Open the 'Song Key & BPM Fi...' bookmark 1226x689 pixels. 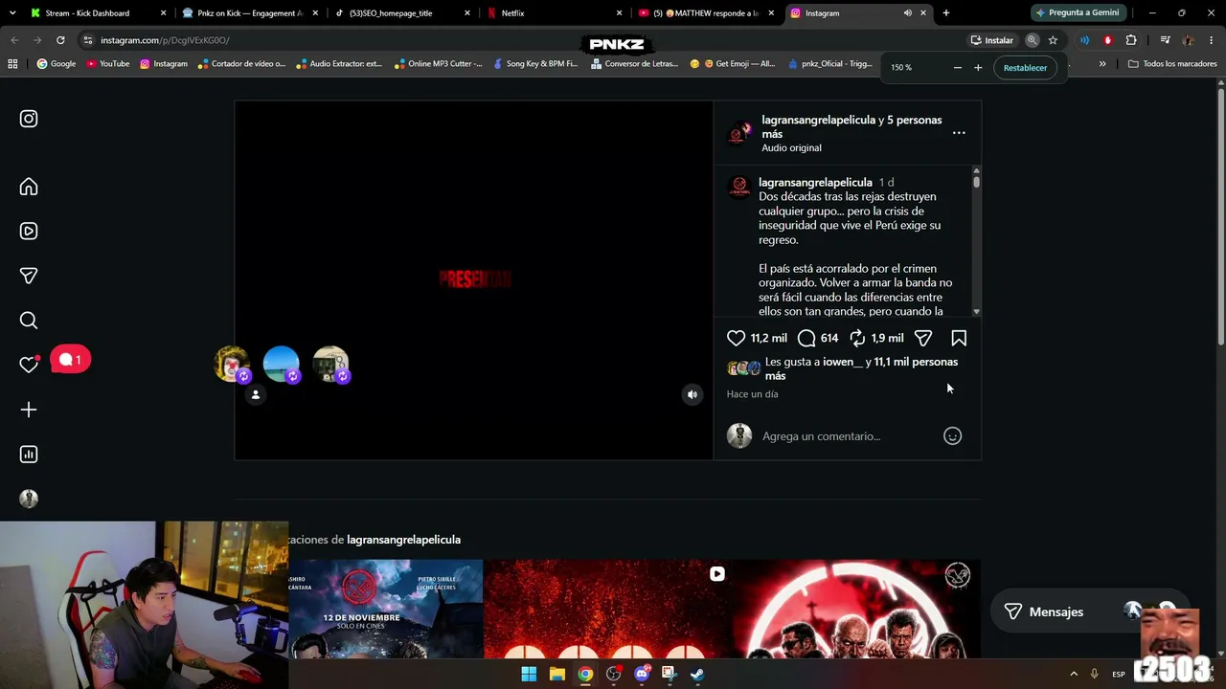tap(534, 64)
